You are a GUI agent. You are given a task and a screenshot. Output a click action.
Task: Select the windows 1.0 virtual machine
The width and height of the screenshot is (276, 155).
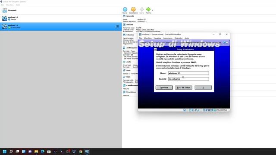point(61,18)
